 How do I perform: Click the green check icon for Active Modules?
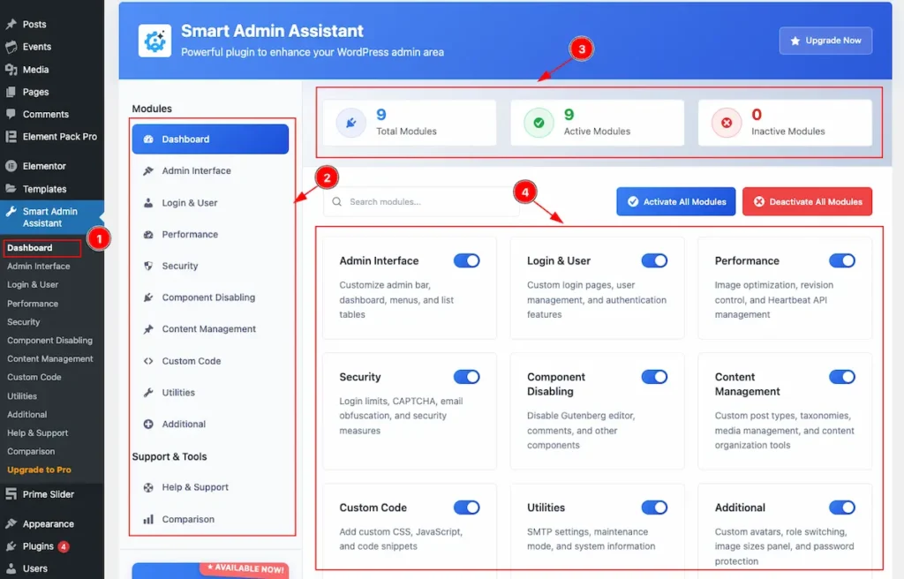point(539,123)
